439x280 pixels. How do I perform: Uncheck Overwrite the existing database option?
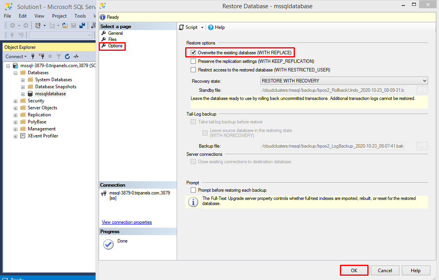tap(193, 53)
